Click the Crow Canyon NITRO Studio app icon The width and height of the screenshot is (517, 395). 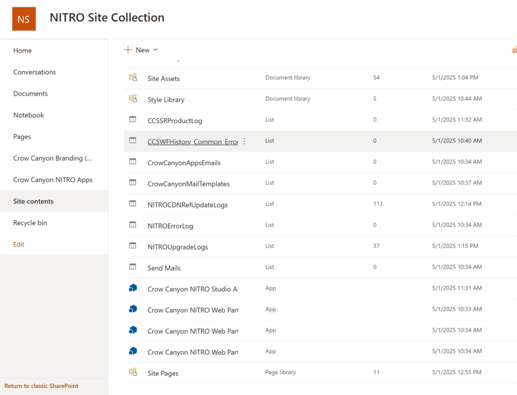pos(133,288)
